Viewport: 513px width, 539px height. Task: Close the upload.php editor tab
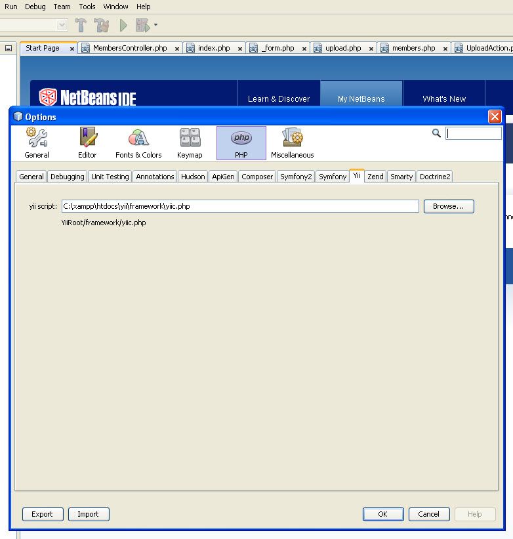(x=371, y=49)
